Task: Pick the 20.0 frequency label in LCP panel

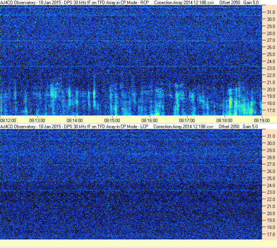Action: [x=271, y=213]
